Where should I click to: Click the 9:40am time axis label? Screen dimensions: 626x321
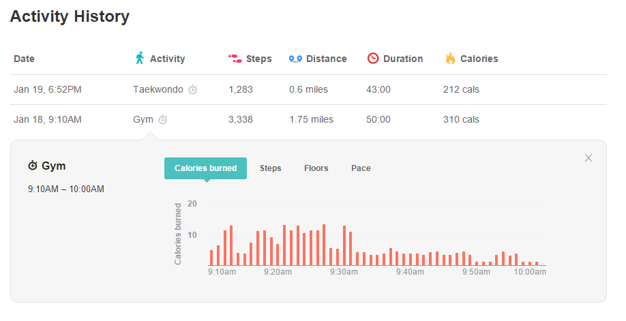click(x=410, y=272)
